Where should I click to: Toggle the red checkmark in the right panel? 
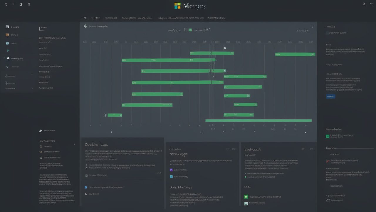(x=328, y=161)
